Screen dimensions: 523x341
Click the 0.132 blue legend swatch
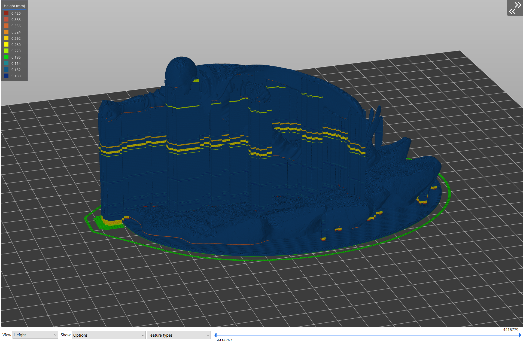[x=6, y=69]
